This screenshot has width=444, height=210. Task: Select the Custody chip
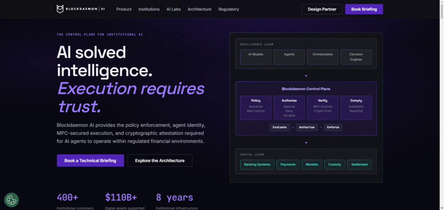[335, 165]
